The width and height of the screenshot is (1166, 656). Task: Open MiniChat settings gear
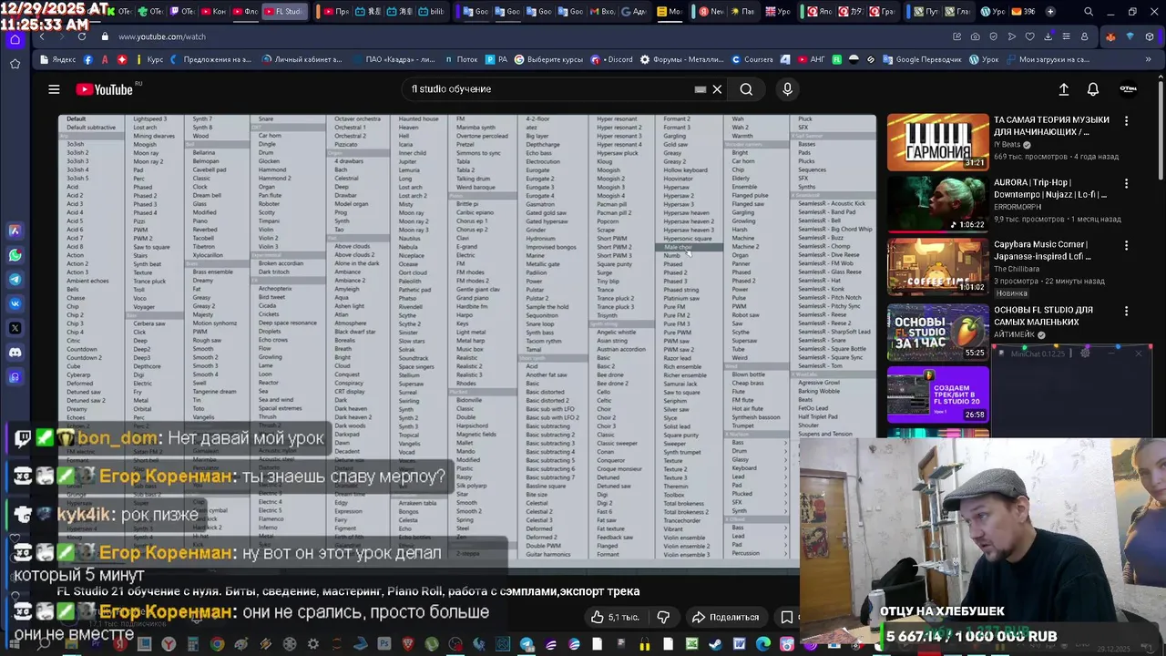(x=1084, y=353)
